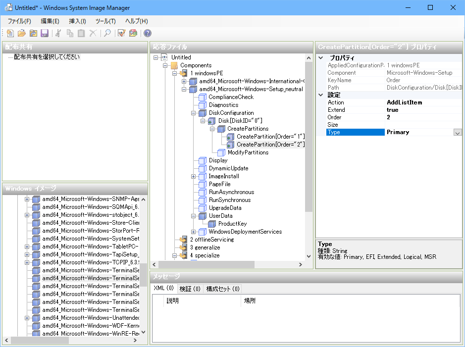
Task: Collapse the プロパティ property section
Action: [x=321, y=58]
